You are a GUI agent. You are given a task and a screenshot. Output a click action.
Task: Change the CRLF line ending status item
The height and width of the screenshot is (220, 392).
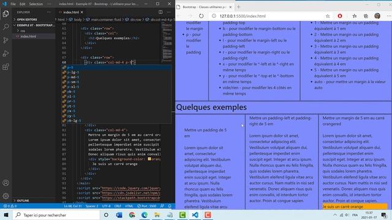click(118, 206)
